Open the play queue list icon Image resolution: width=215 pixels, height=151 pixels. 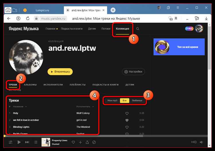pos(36,142)
